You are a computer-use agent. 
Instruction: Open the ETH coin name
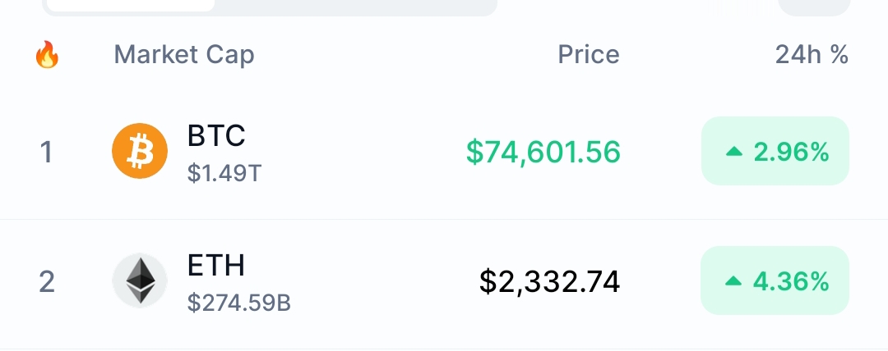[x=216, y=266]
